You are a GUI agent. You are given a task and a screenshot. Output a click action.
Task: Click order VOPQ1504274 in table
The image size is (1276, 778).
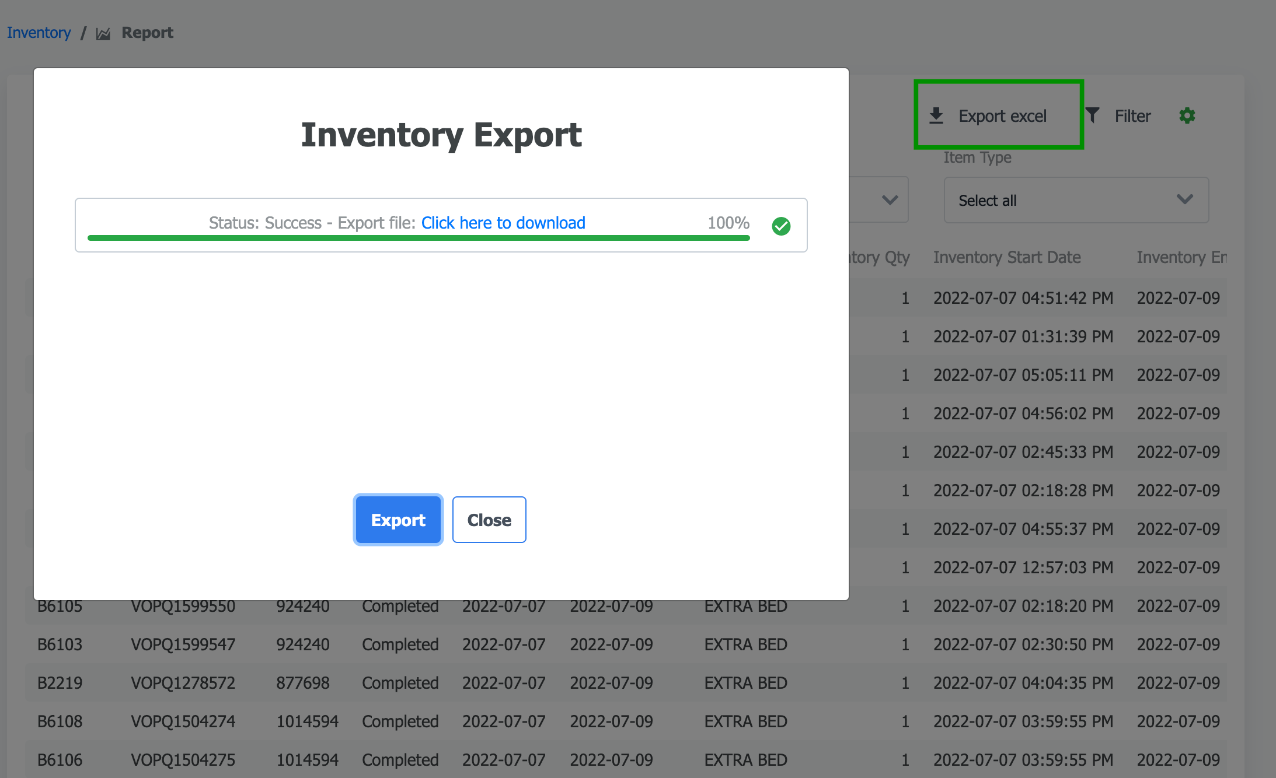(x=183, y=721)
